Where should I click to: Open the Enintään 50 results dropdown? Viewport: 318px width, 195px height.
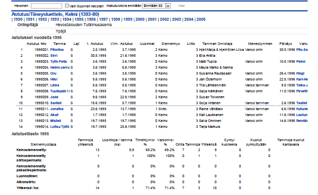point(157,6)
